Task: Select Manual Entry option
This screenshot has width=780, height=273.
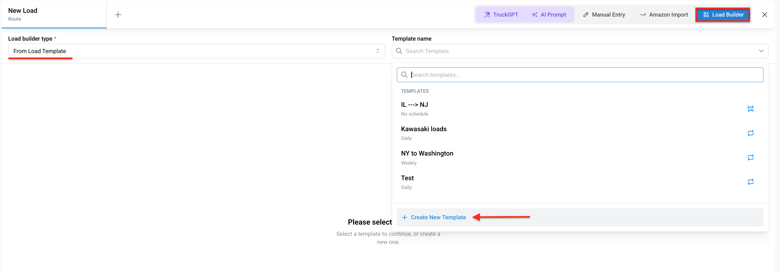Action: (604, 15)
